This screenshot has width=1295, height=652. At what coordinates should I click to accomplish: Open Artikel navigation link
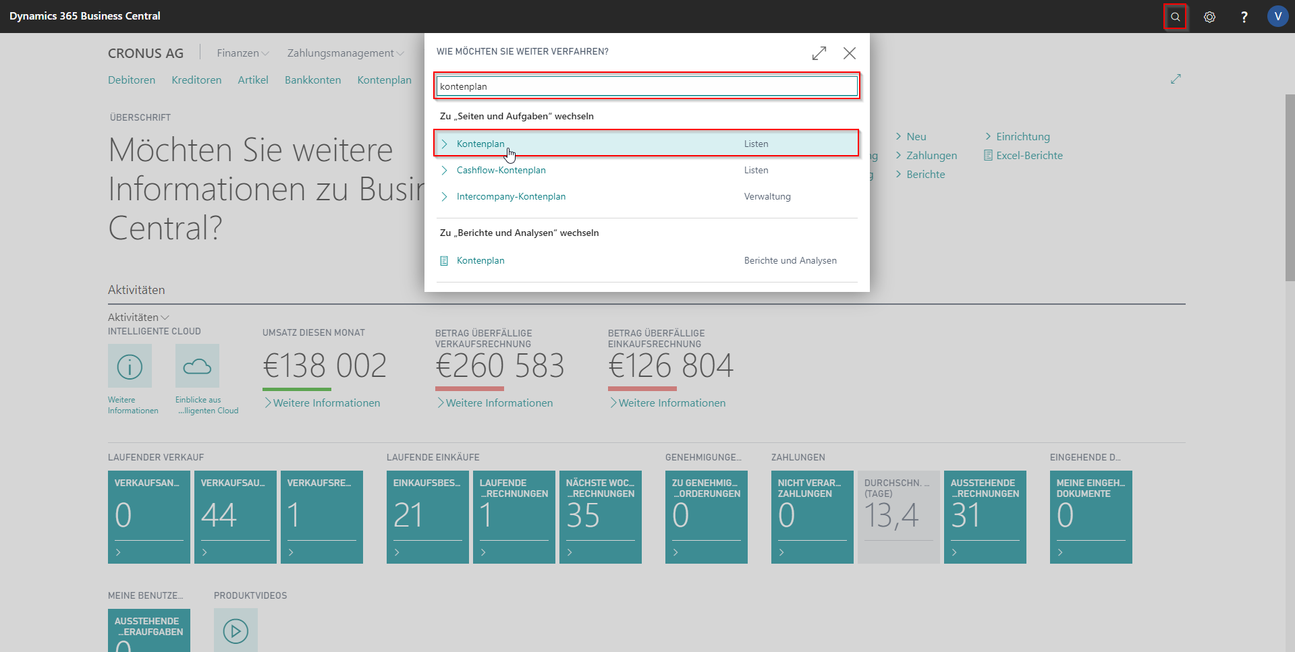tap(253, 80)
